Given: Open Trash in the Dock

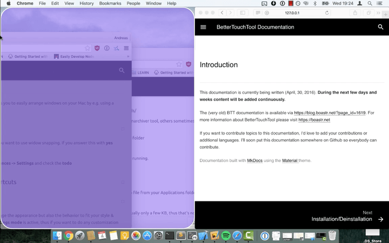Looking at the screenshot, I should click(332, 235).
